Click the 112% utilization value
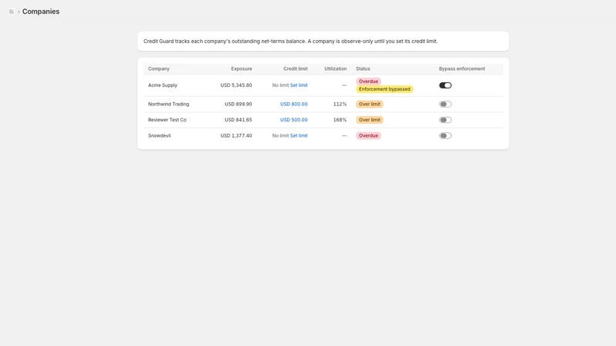This screenshot has height=346, width=616. tap(340, 104)
